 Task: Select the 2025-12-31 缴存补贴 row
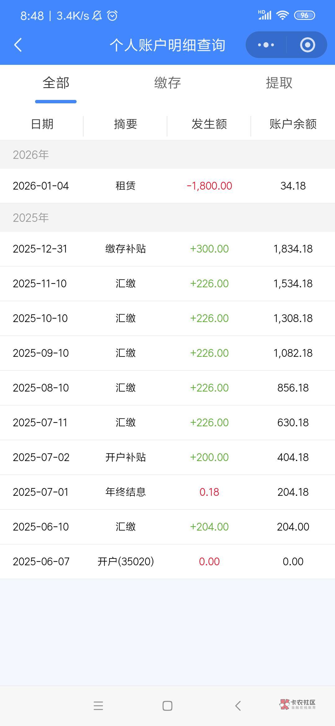pyautogui.click(x=167, y=249)
